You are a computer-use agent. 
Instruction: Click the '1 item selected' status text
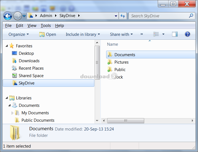(x=17, y=146)
